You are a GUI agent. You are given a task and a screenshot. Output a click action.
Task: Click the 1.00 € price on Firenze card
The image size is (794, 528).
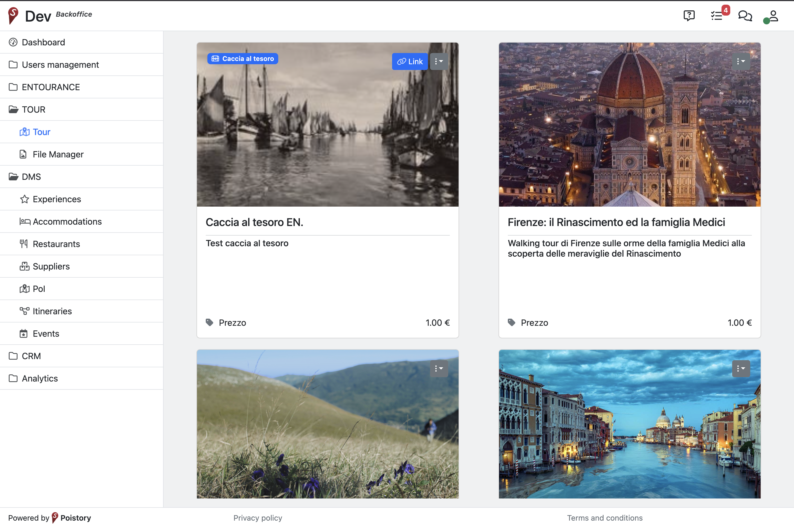pos(740,322)
